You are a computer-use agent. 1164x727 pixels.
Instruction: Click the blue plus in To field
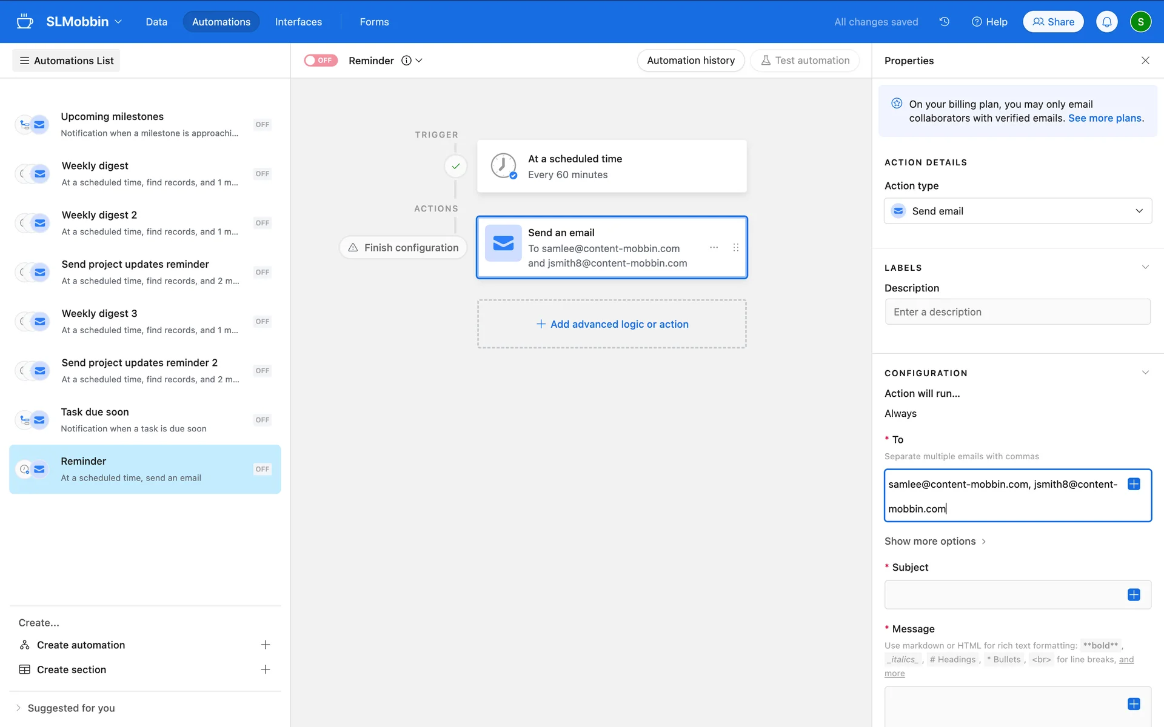[1134, 484]
